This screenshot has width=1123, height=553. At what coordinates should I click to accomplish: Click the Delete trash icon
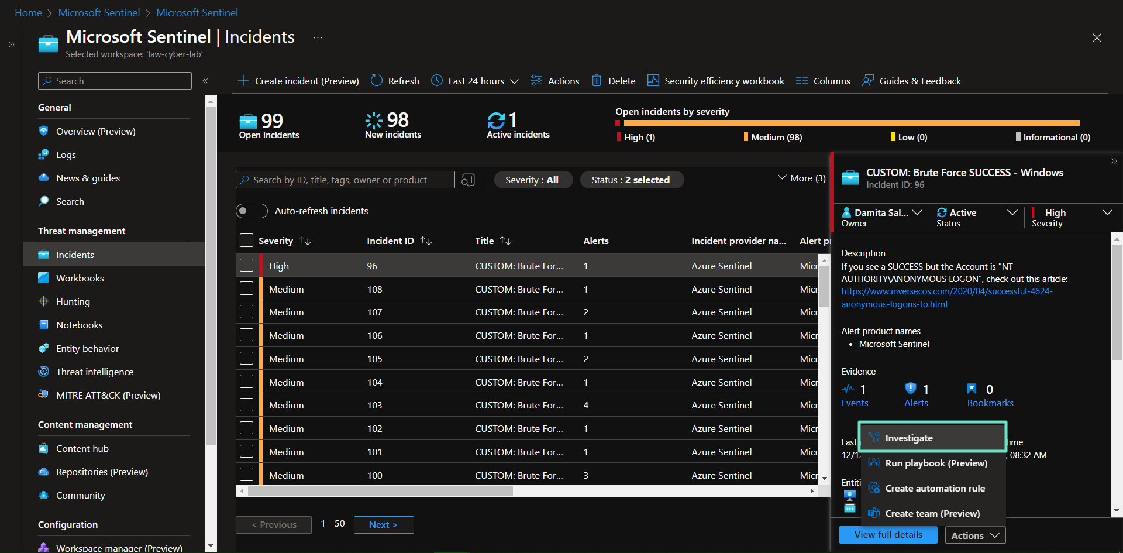pyautogui.click(x=597, y=81)
